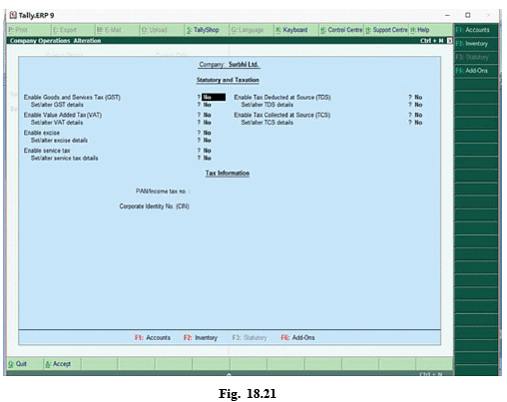The width and height of the screenshot is (507, 402).
Task: Toggle Set/alter GST details value
Action: [x=208, y=105]
